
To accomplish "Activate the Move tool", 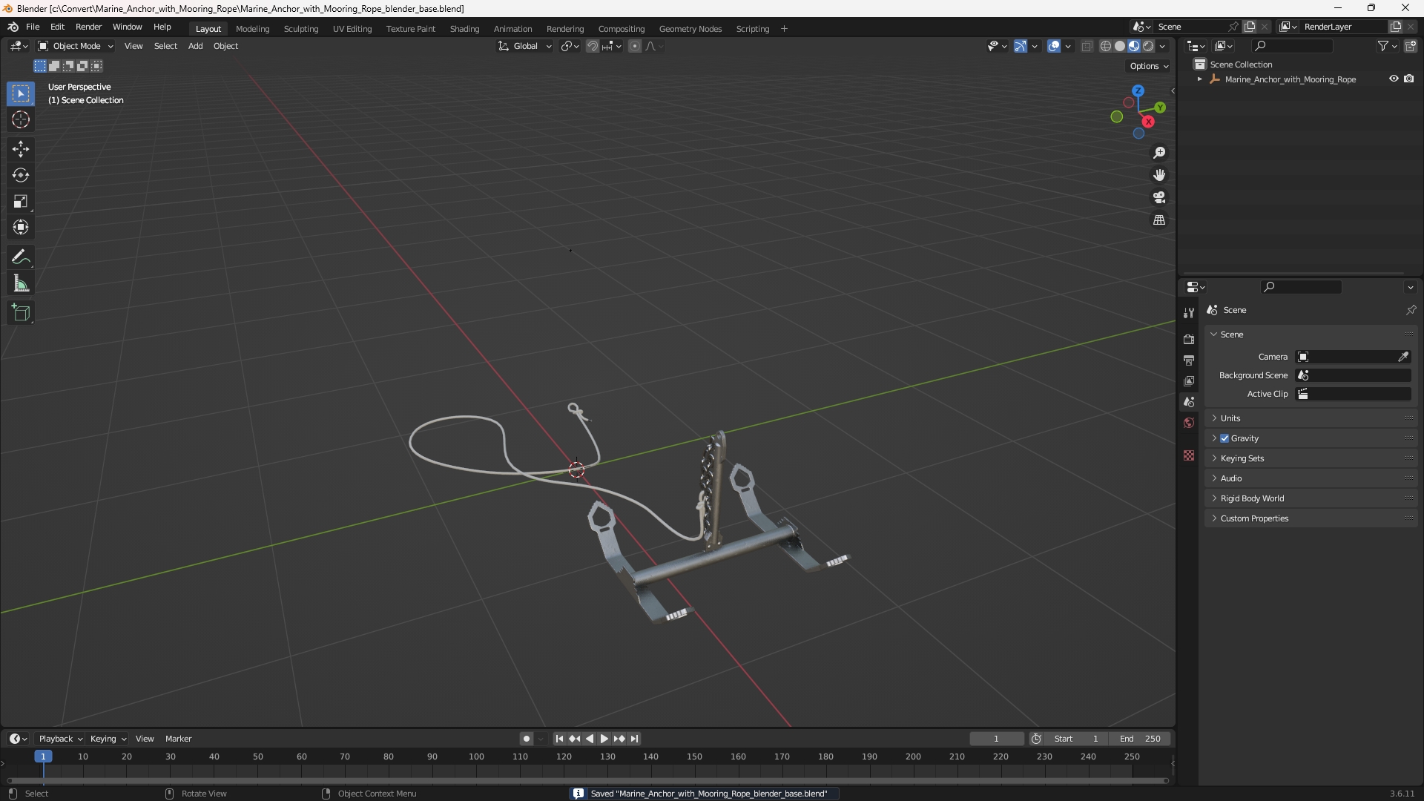I will tap(21, 149).
